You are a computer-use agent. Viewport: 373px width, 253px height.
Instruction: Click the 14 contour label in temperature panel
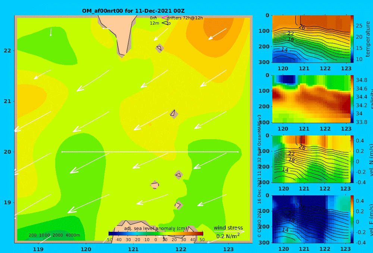click(x=285, y=49)
